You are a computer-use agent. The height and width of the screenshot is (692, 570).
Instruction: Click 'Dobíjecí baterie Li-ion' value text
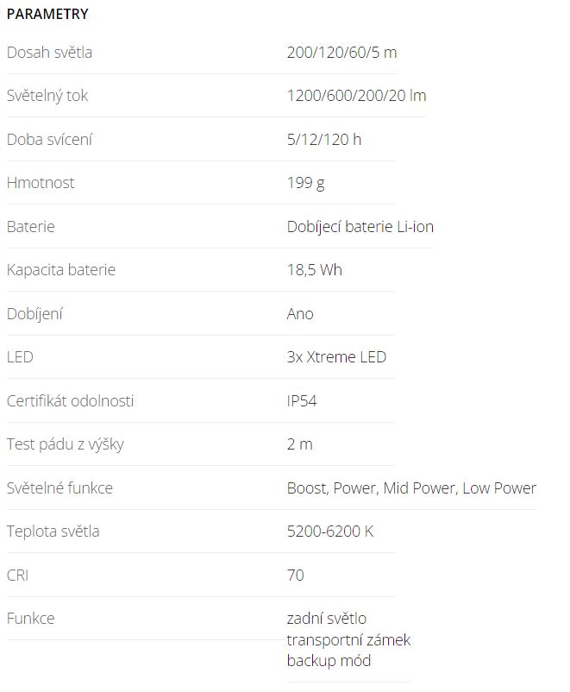tap(360, 227)
